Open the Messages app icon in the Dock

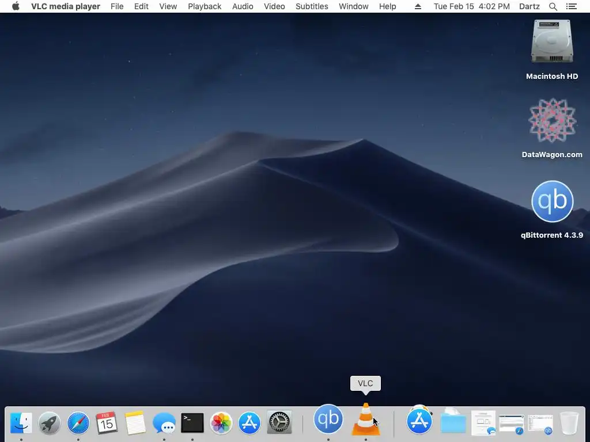(x=164, y=423)
